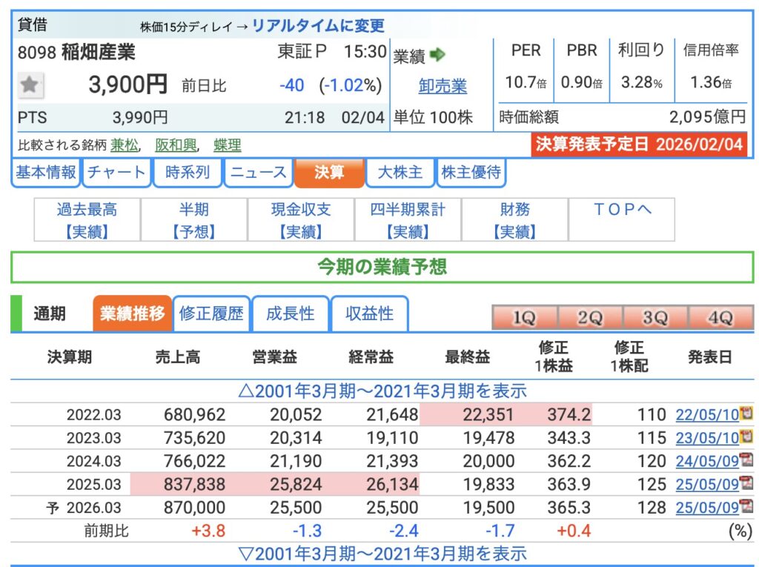Expand ▽2001年3月期〜2021年3月期を表示 below the table

pyautogui.click(x=382, y=553)
